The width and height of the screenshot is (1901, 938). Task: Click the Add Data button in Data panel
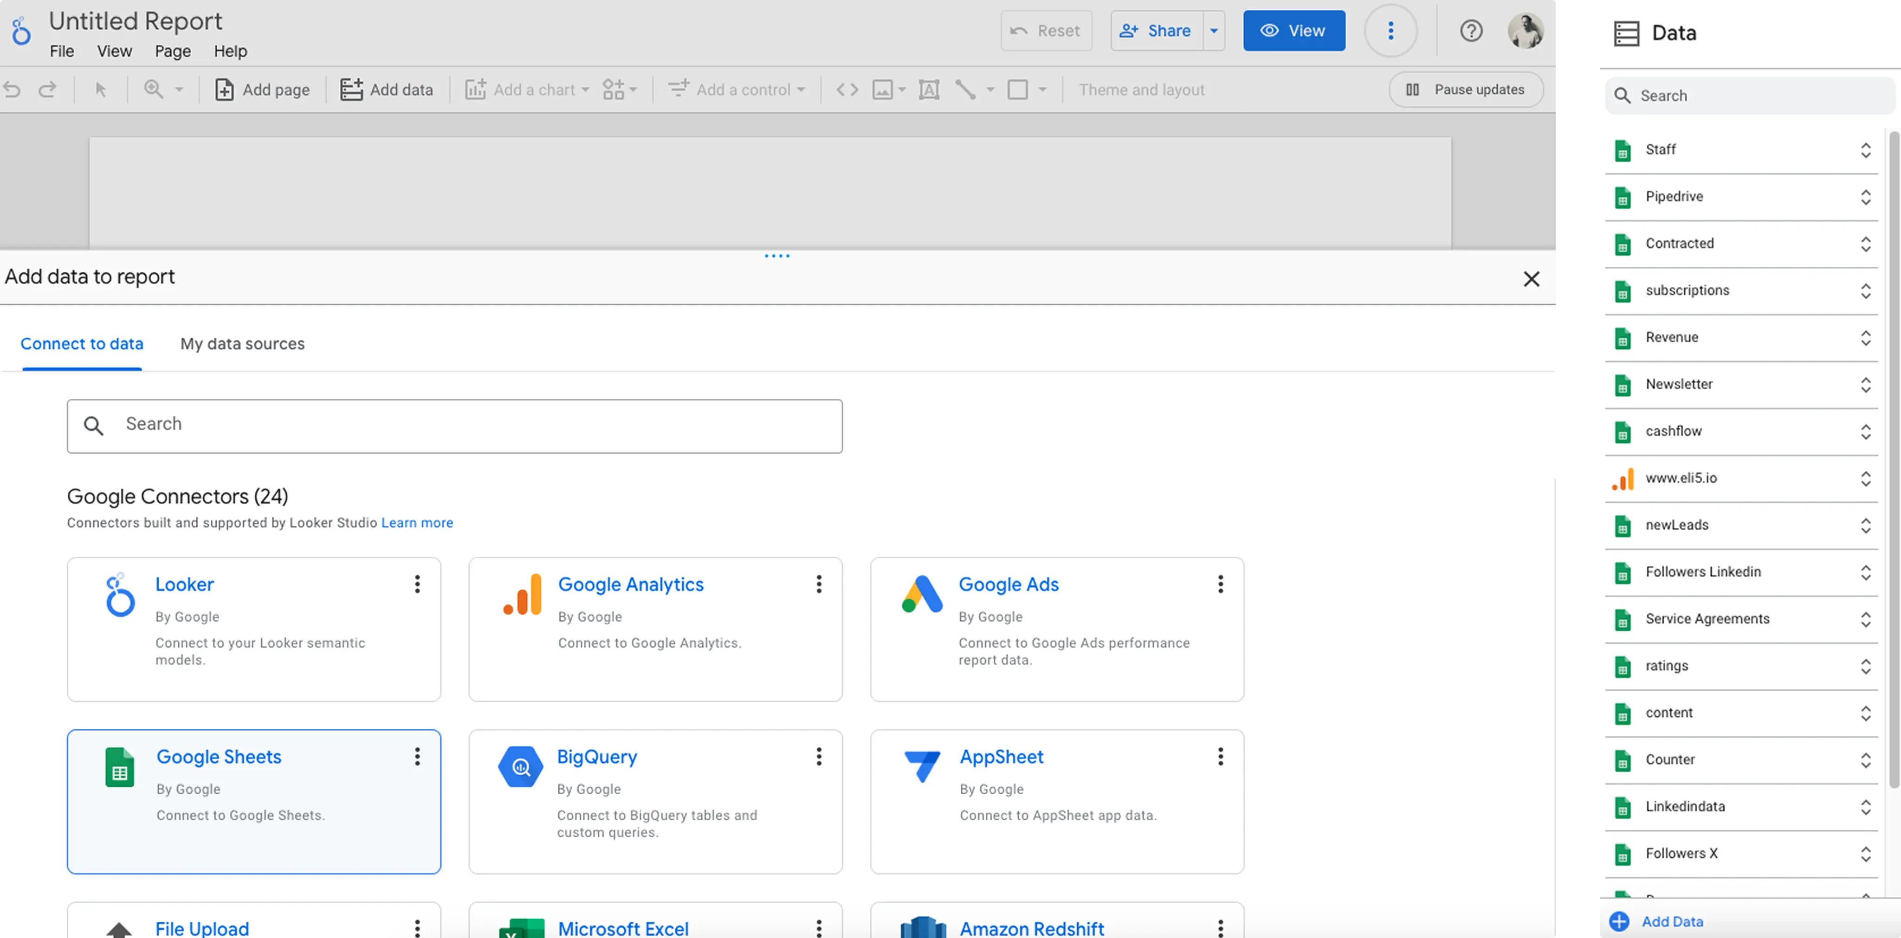pyautogui.click(x=1657, y=922)
